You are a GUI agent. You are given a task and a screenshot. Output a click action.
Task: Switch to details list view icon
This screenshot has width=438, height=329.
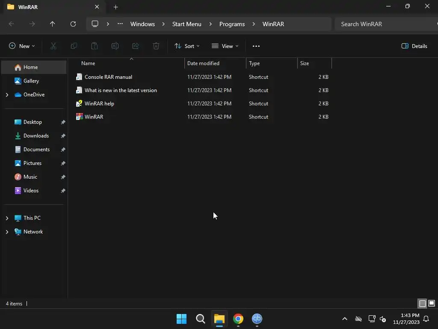(x=422, y=303)
